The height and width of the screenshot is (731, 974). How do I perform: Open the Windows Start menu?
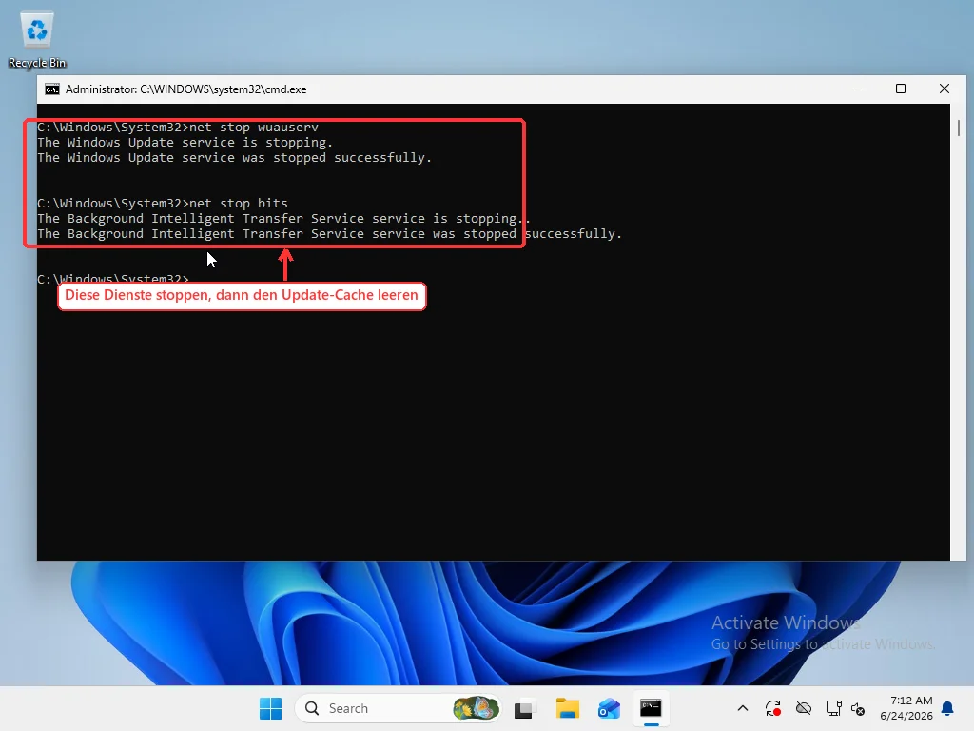tap(270, 708)
